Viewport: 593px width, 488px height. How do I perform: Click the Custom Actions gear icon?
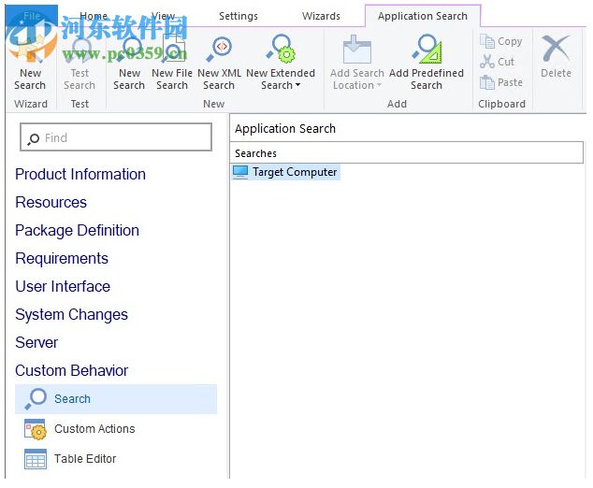[36, 429]
